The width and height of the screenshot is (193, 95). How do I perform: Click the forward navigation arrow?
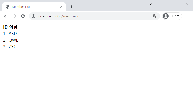point(15,16)
